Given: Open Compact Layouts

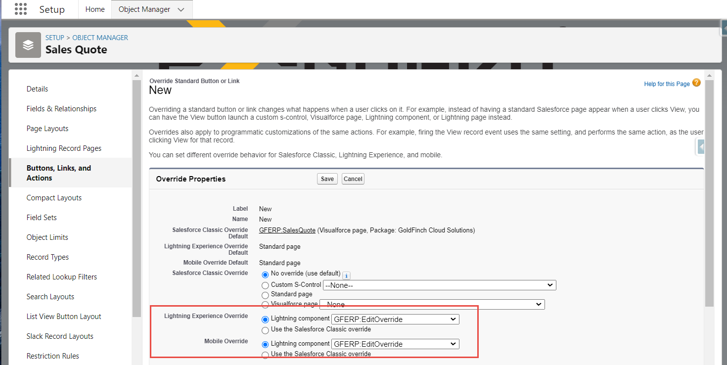Looking at the screenshot, I should click(x=54, y=198).
